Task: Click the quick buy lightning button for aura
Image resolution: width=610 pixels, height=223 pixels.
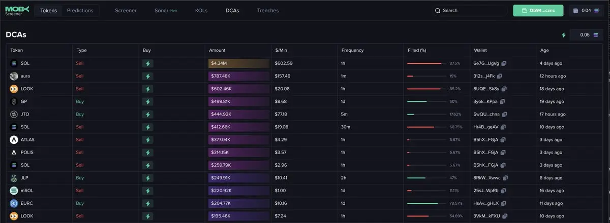Action: 148,76
